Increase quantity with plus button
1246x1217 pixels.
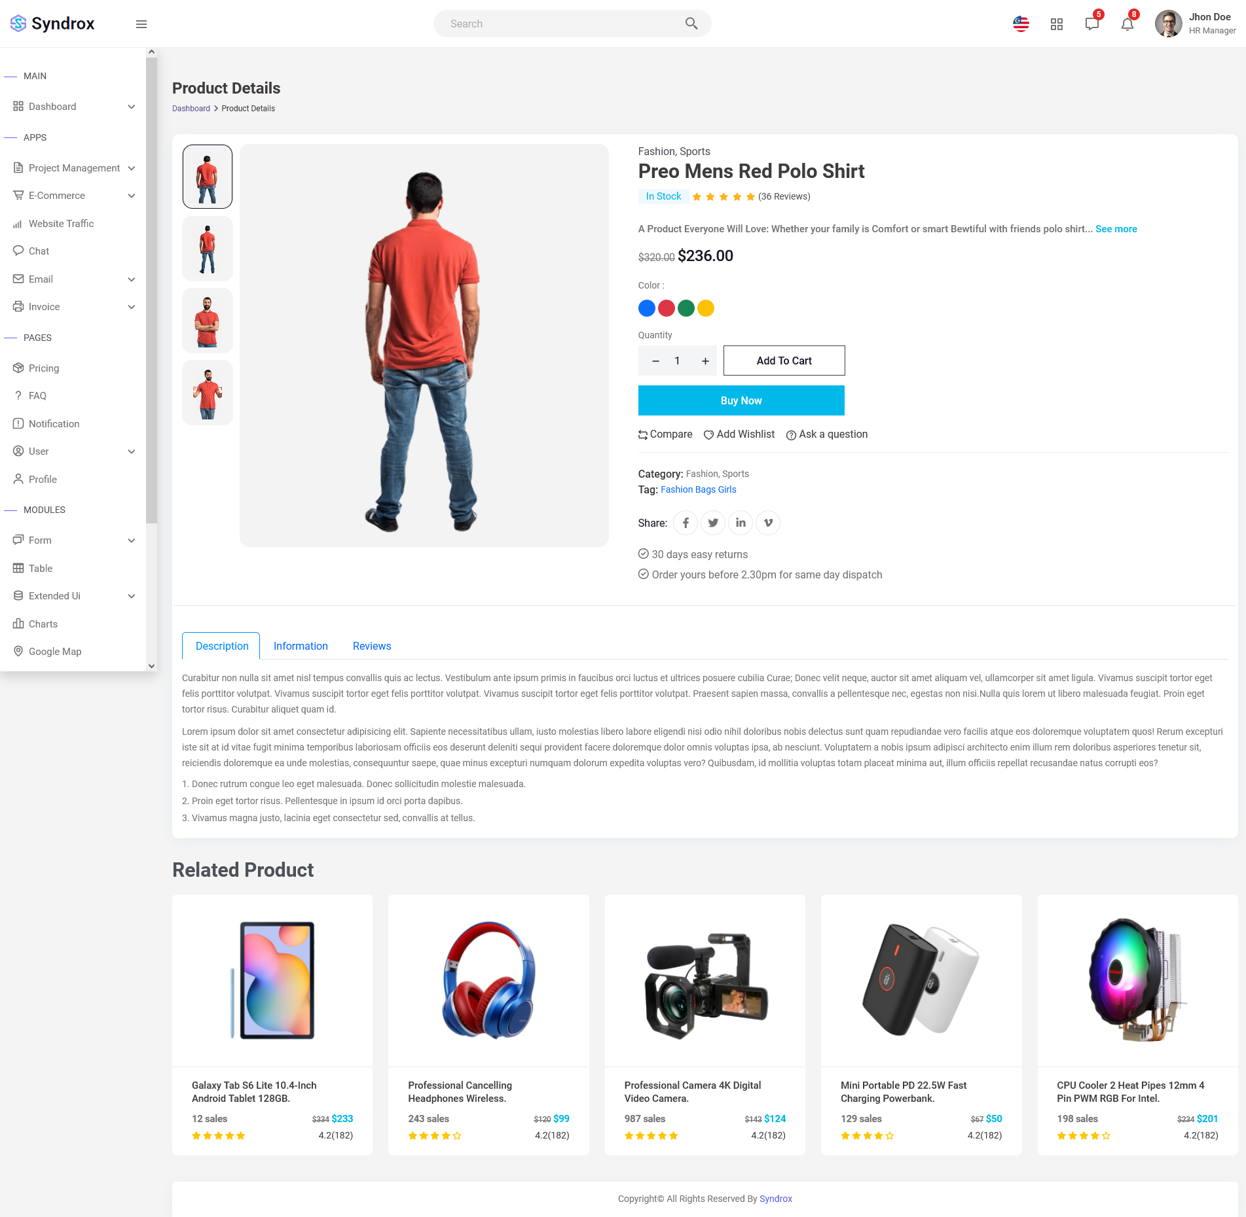coord(705,361)
